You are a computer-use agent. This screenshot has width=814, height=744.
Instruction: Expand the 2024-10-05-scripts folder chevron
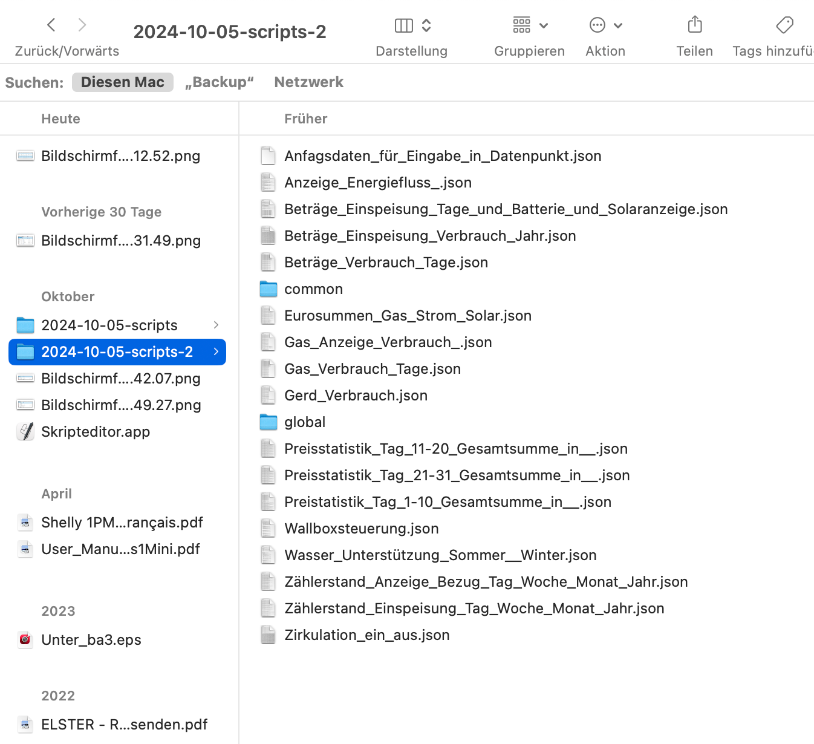(216, 325)
